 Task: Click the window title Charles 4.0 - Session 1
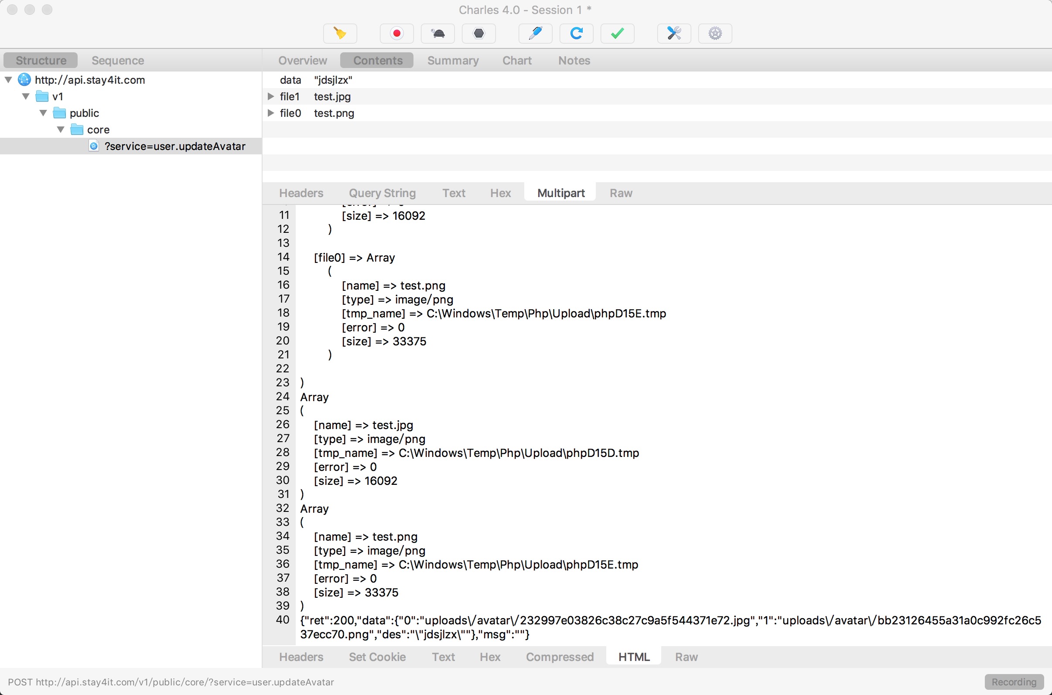coord(525,10)
